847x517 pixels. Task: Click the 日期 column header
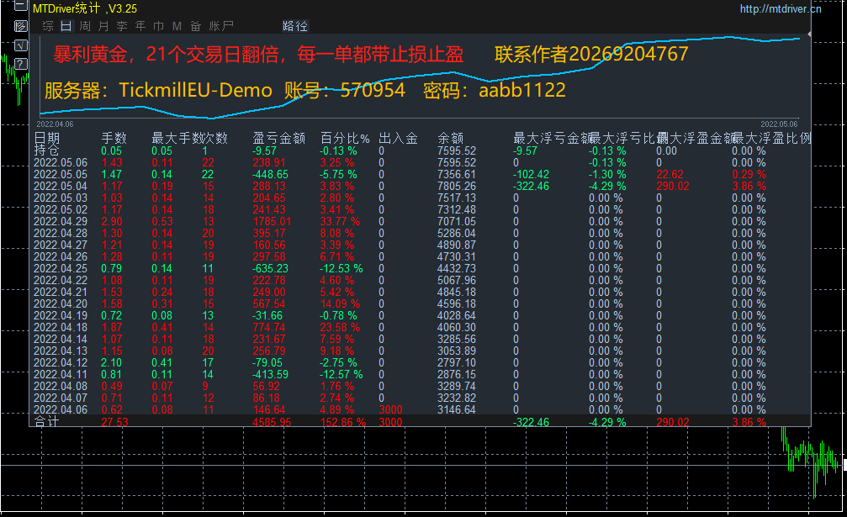47,138
